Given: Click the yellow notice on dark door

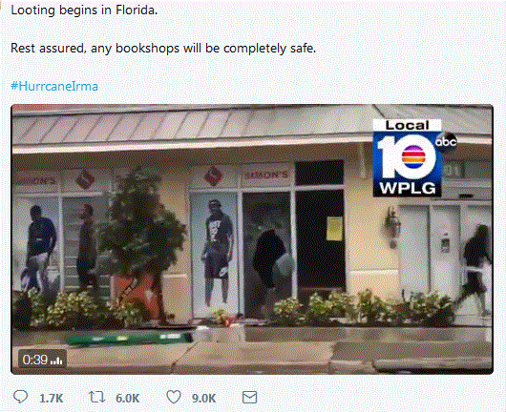Looking at the screenshot, I should point(334,229).
